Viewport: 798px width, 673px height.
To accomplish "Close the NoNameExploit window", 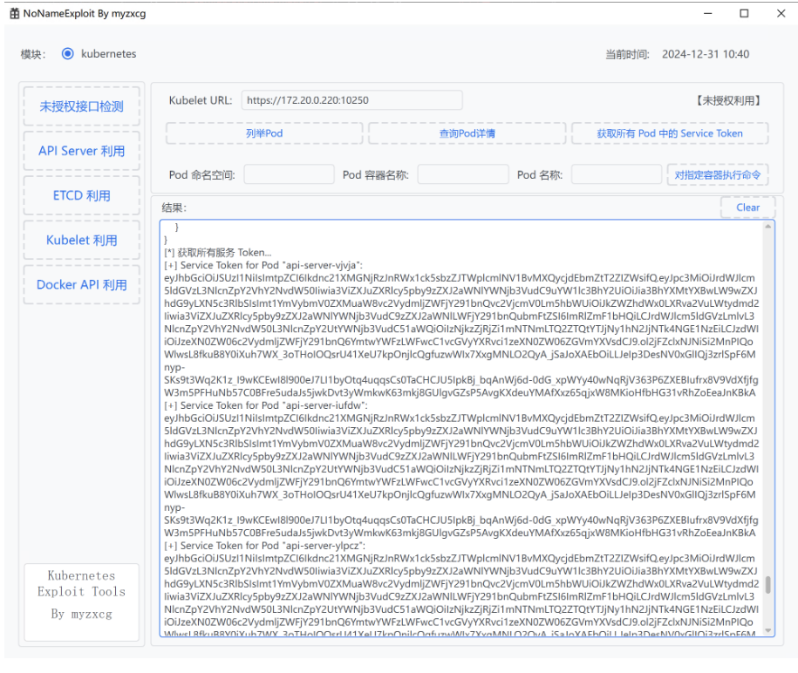I will pos(781,13).
